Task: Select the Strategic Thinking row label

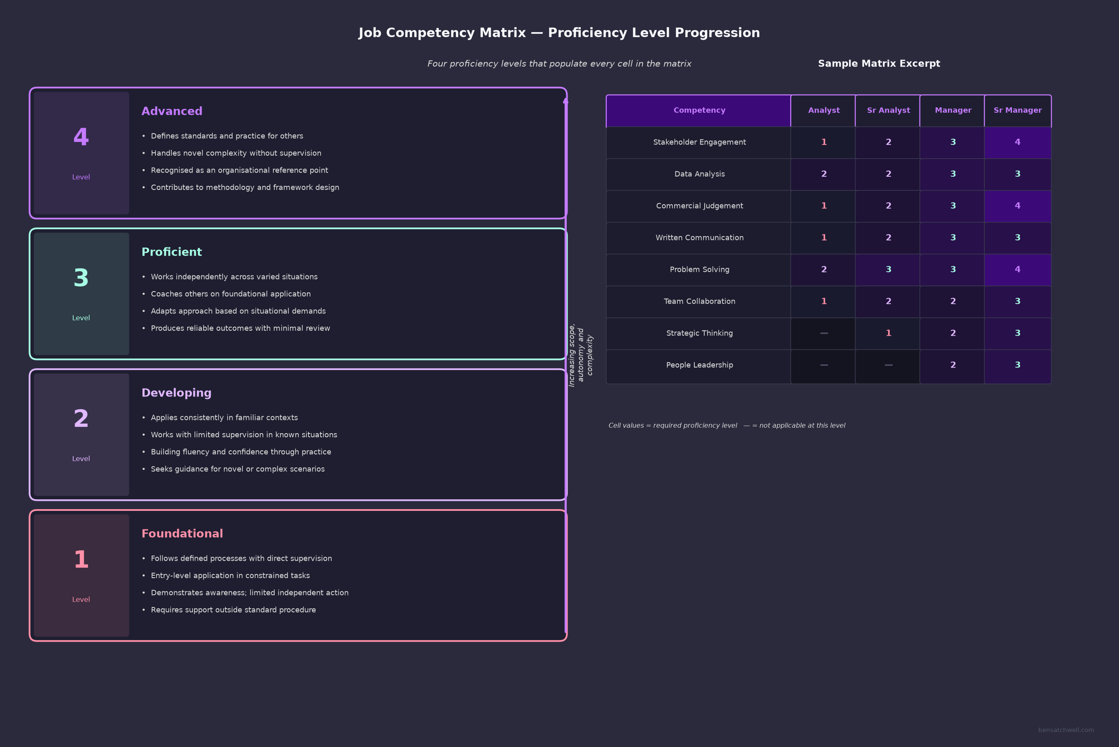Action: pos(699,333)
